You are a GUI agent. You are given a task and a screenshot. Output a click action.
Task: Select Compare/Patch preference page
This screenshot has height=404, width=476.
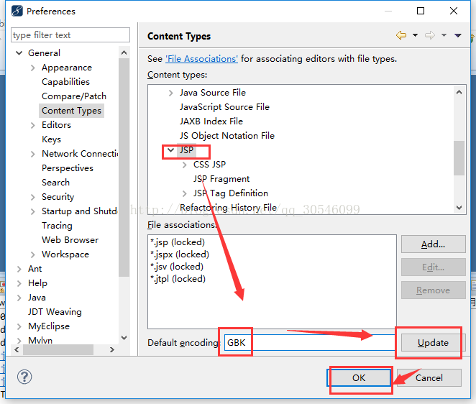click(74, 96)
